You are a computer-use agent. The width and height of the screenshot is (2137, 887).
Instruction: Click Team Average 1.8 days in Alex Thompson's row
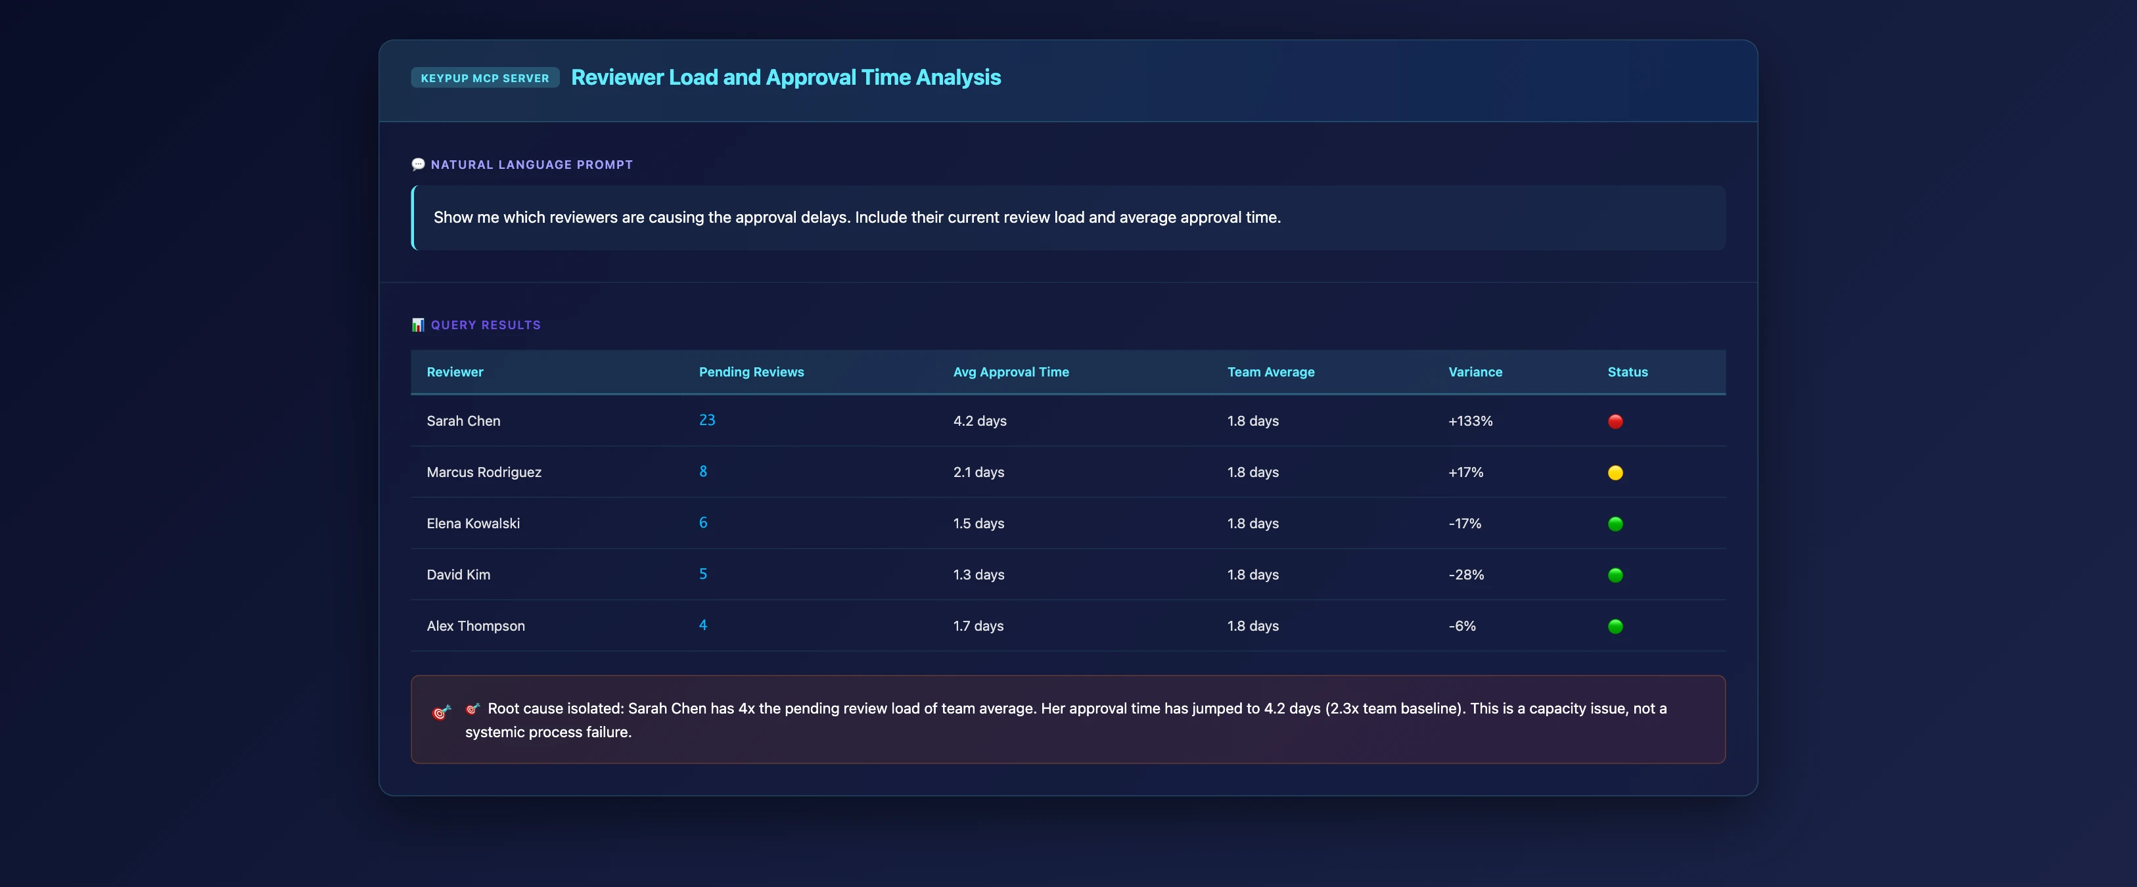pos(1252,626)
